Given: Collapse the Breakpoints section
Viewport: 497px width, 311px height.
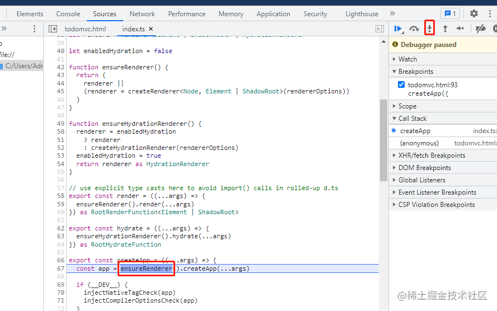Looking at the screenshot, I should (443, 72).
